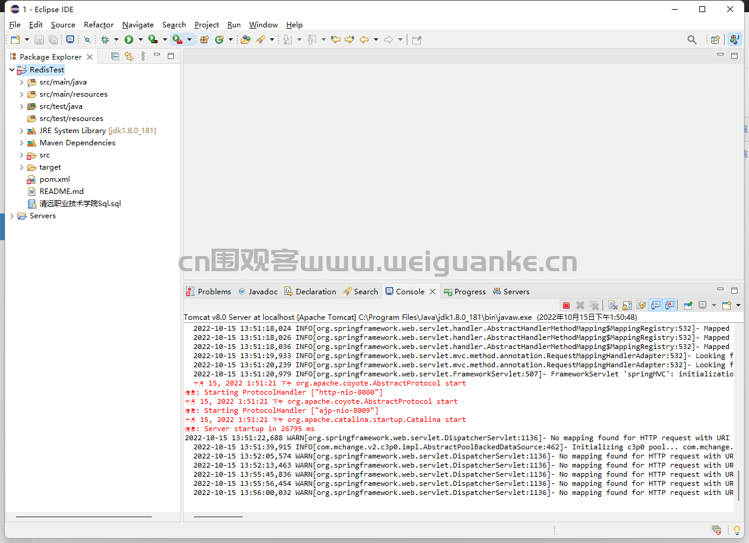Image resolution: width=749 pixels, height=543 pixels.
Task: Open the Debug dropdown arrow
Action: tap(116, 40)
